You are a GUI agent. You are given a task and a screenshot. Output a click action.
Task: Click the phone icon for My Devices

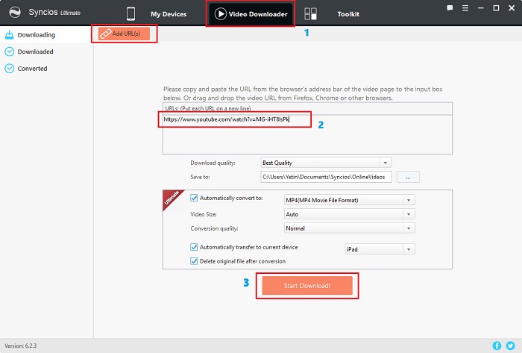click(130, 14)
